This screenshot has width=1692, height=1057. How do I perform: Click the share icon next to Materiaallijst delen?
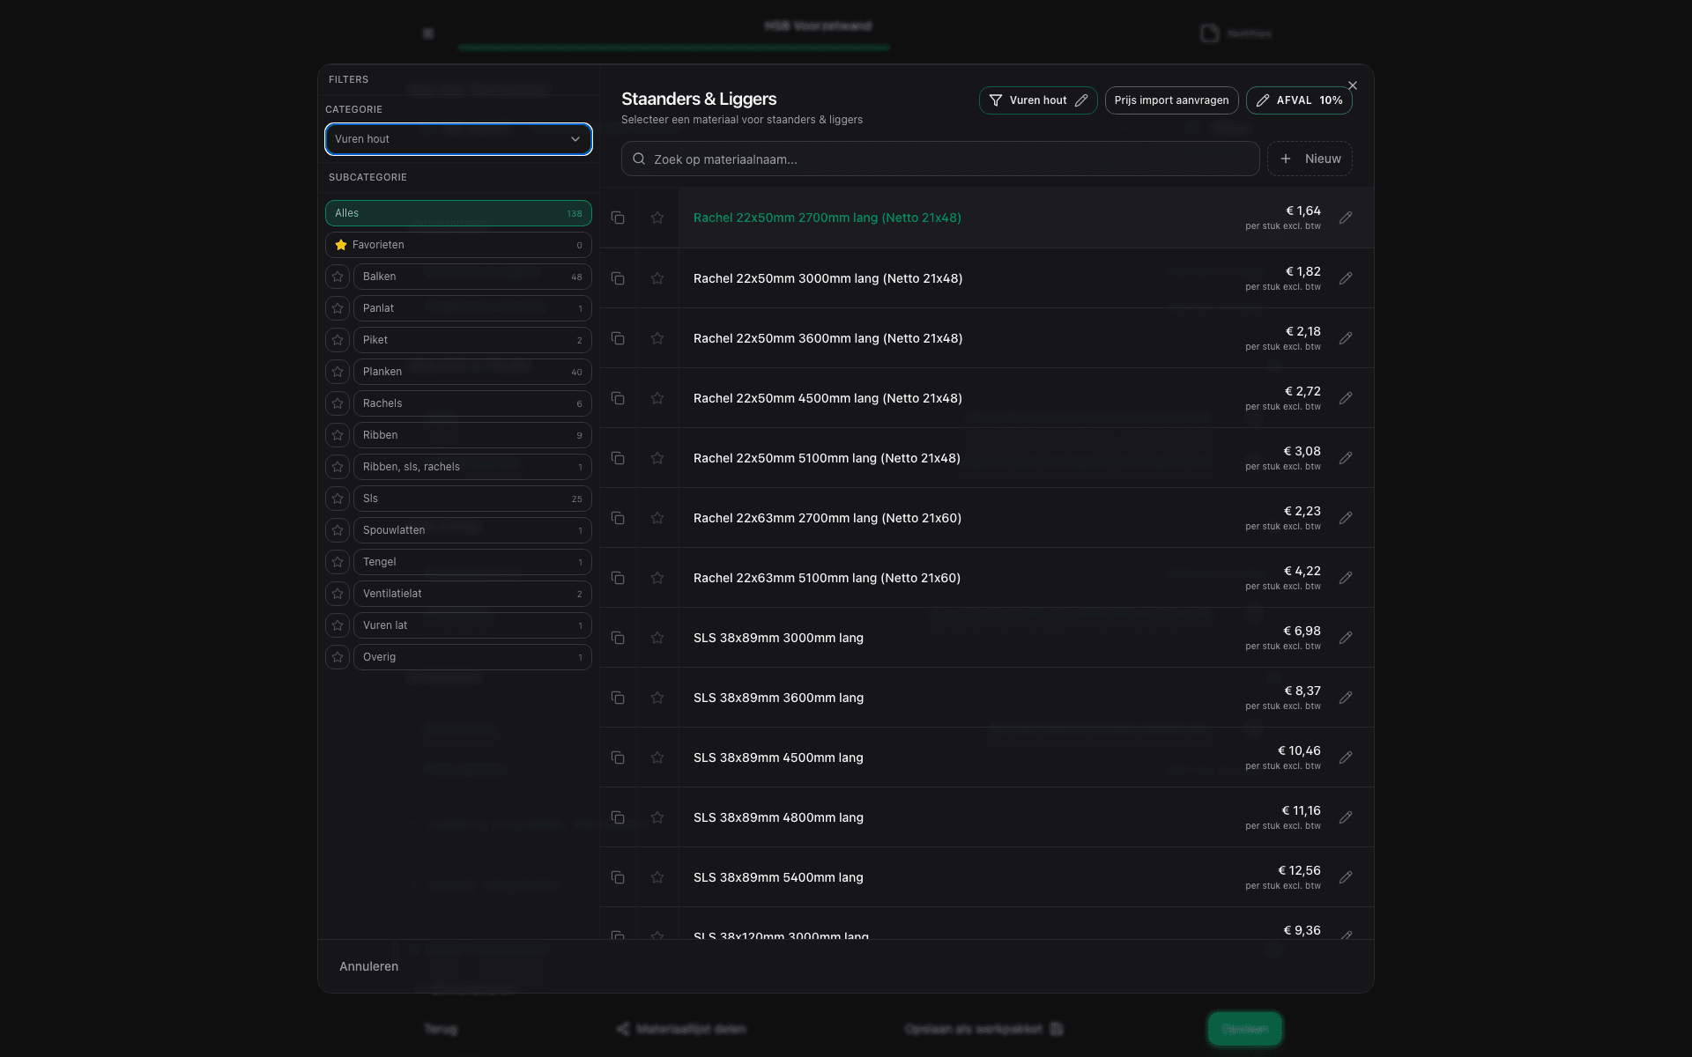point(623,1028)
